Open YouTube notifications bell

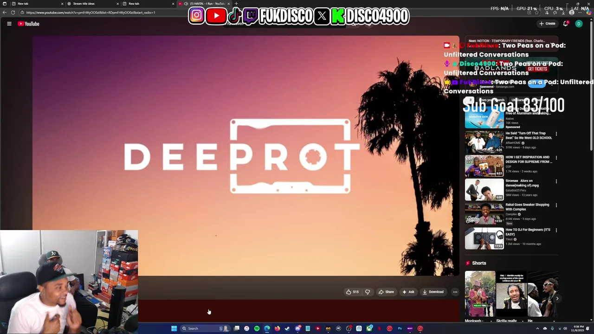point(566,24)
